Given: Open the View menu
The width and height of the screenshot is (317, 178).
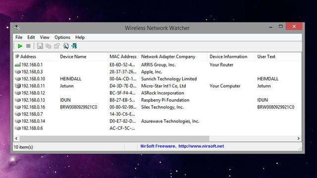Looking at the screenshot, I should [45, 38].
